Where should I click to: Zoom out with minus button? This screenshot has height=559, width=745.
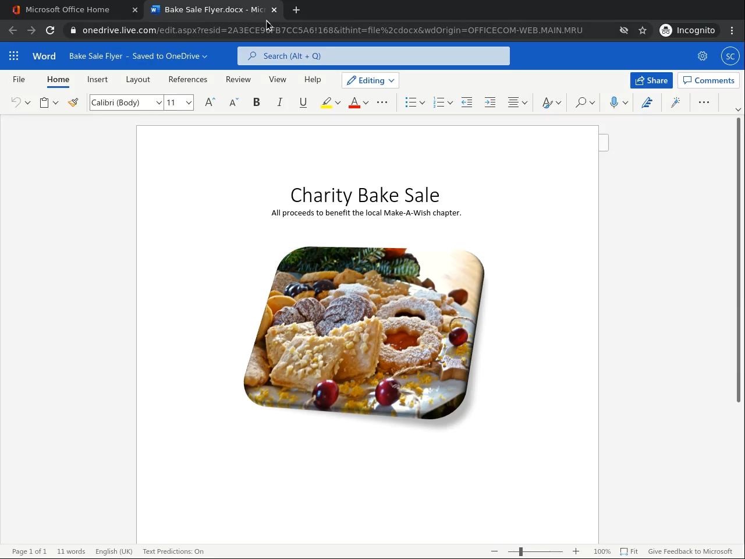pos(495,551)
